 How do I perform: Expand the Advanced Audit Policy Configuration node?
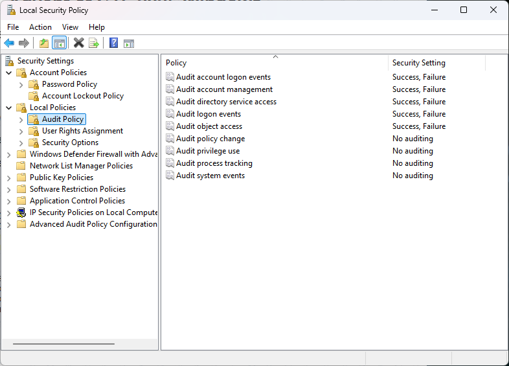9,224
